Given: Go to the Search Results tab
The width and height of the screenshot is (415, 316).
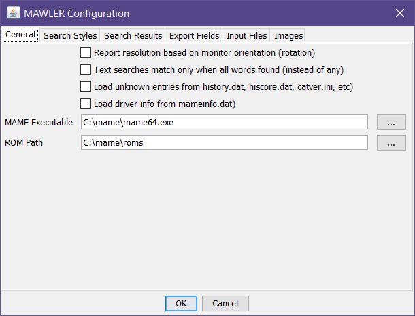Looking at the screenshot, I should point(133,36).
